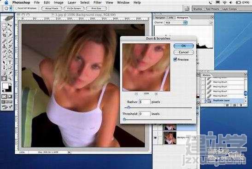This screenshot has height=169, width=252.
Task: Open the Filter menu
Action: click(98, 2)
